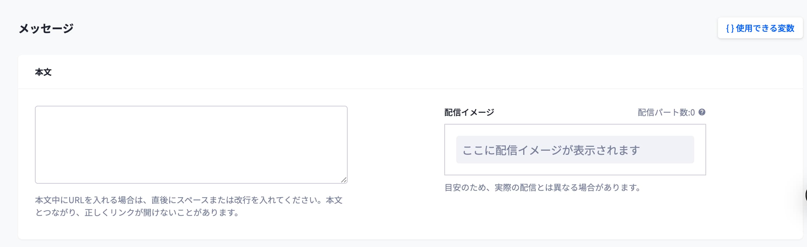Click the word URL in the hint text
The image size is (807, 247).
(x=76, y=200)
